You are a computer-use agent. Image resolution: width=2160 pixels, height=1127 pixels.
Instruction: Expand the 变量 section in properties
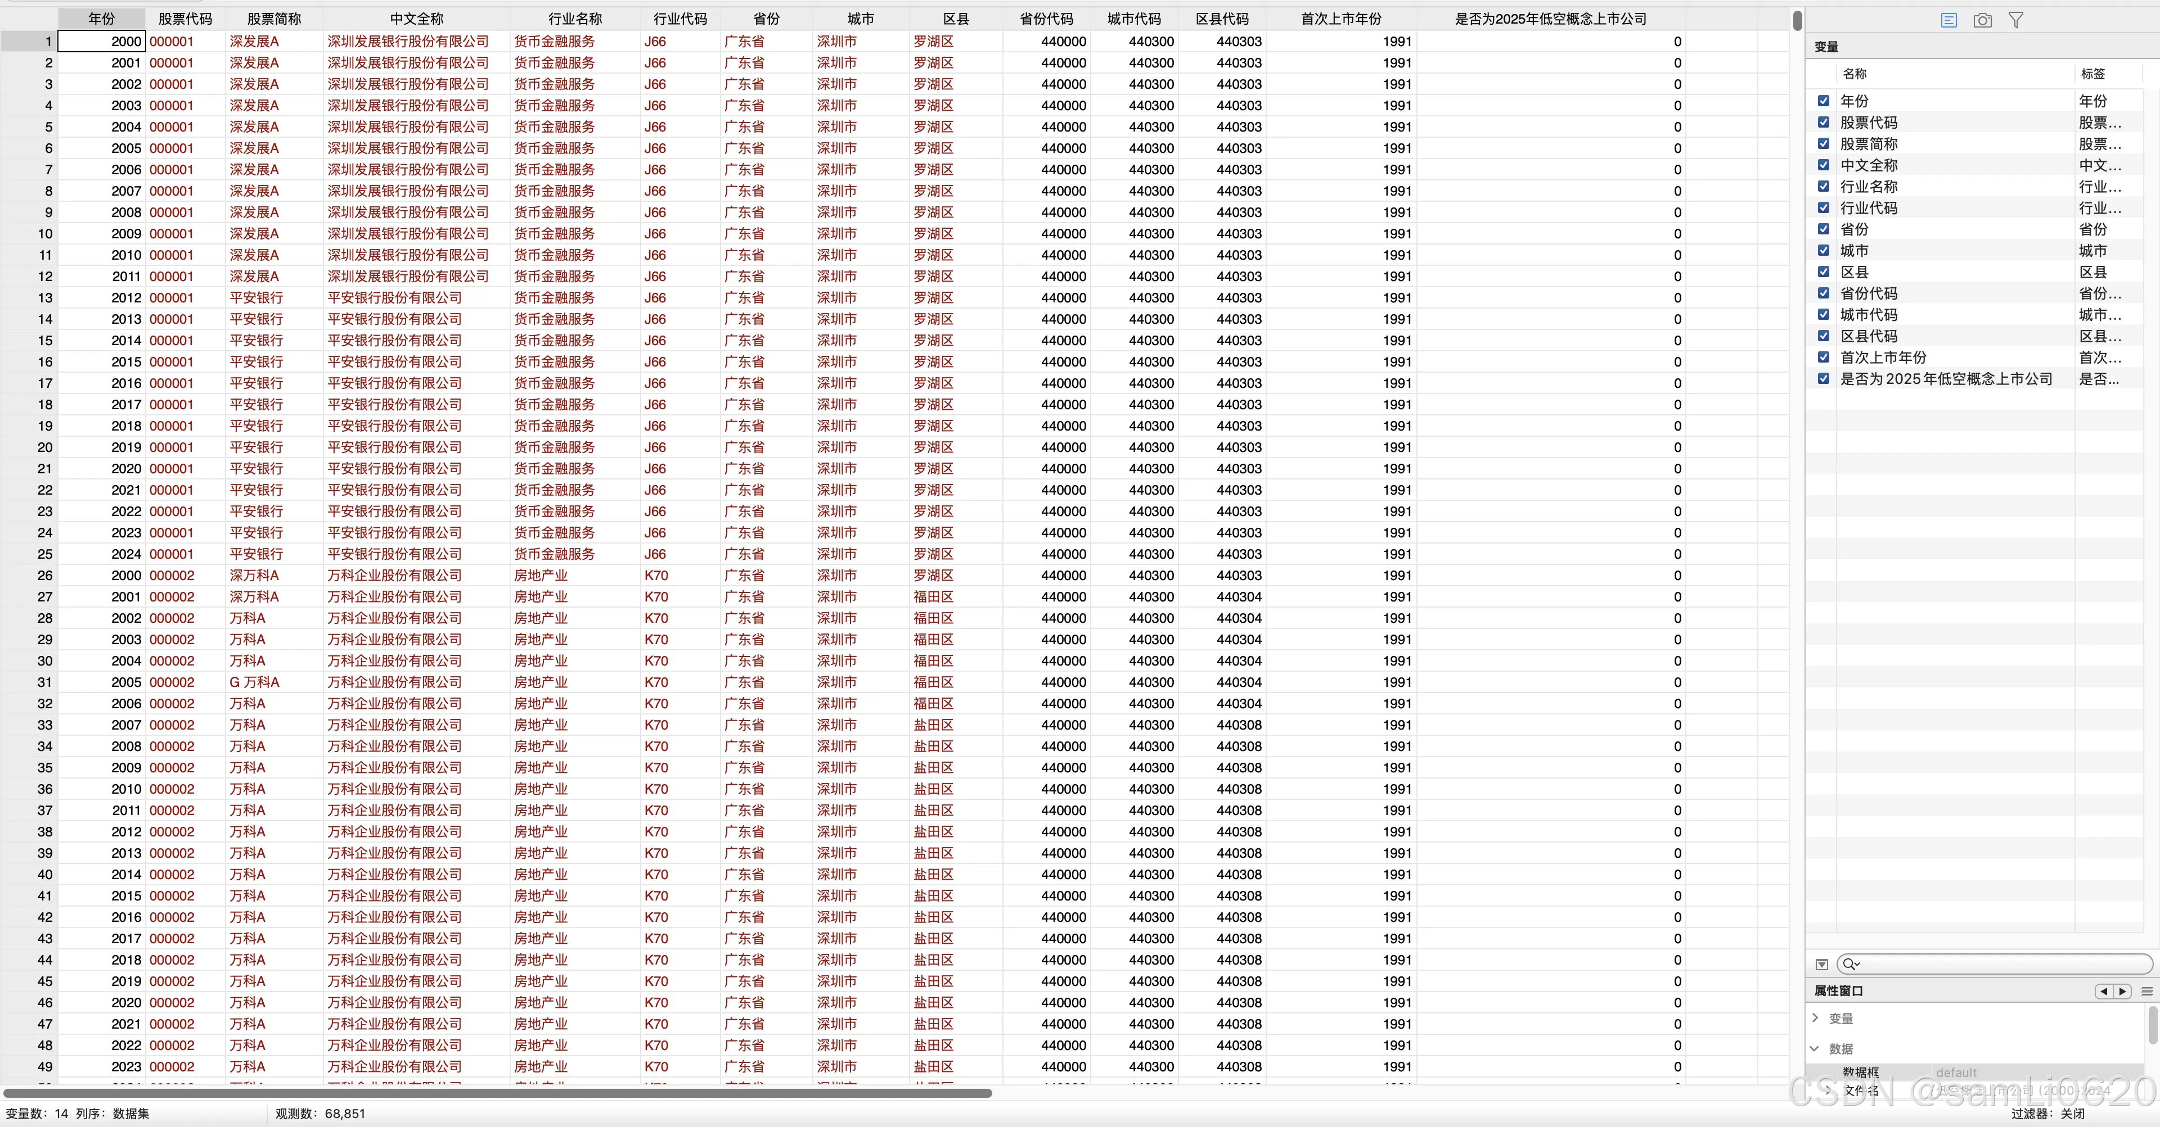1815,1018
